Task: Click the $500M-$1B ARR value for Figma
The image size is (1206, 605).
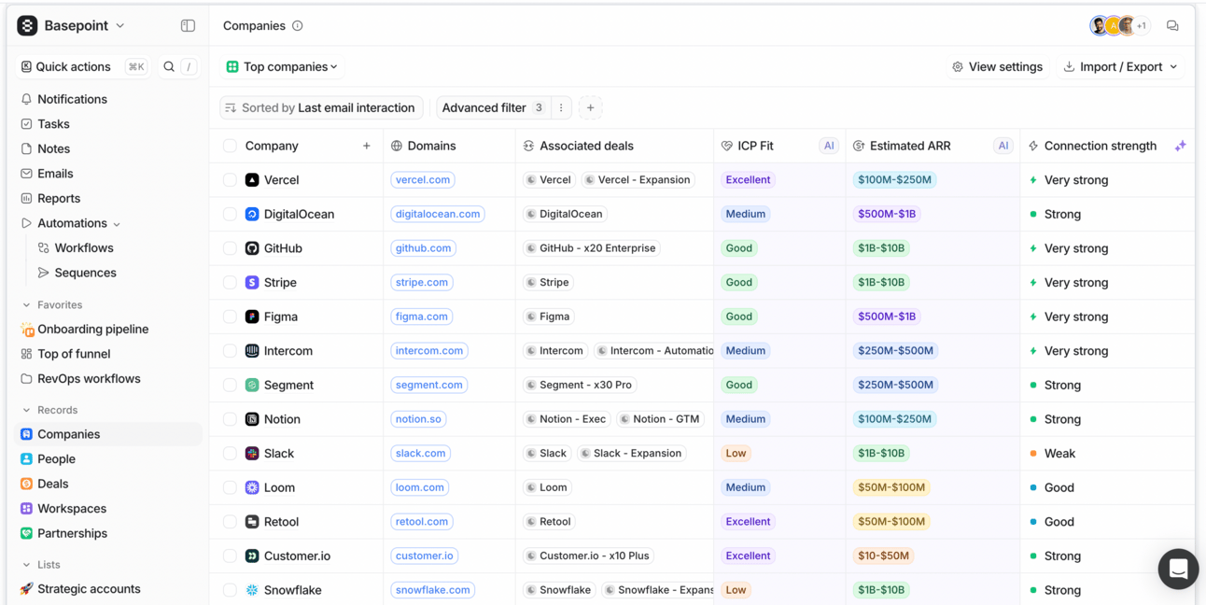Action: [x=886, y=317]
